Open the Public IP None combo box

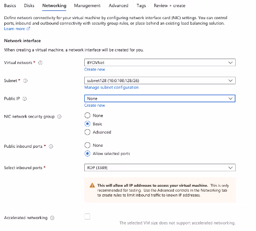160,99
